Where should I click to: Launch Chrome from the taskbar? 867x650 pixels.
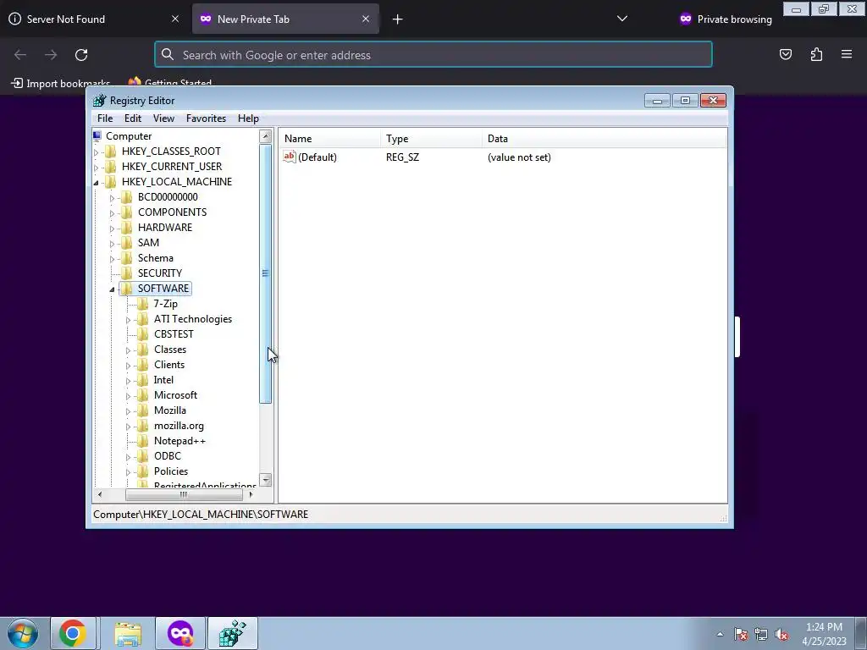tap(73, 633)
